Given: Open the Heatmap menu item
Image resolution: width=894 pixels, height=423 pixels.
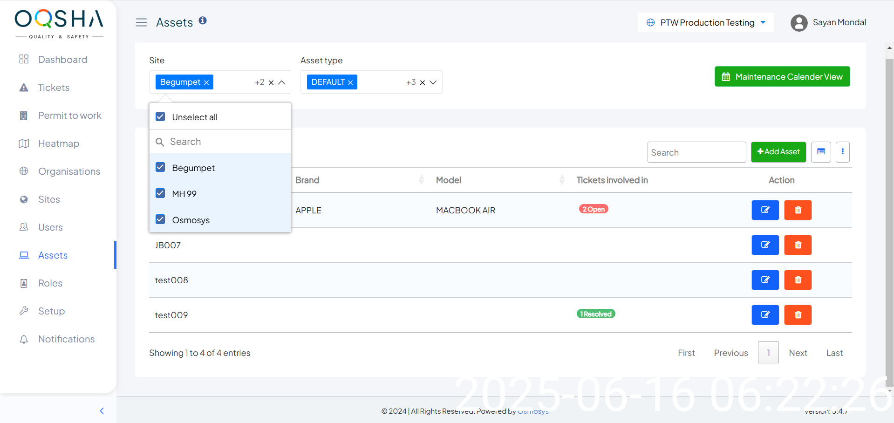Looking at the screenshot, I should pyautogui.click(x=59, y=143).
